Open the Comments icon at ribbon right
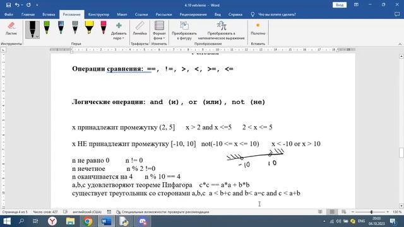Image resolution: width=404 pixels, height=227 pixels. (x=397, y=15)
